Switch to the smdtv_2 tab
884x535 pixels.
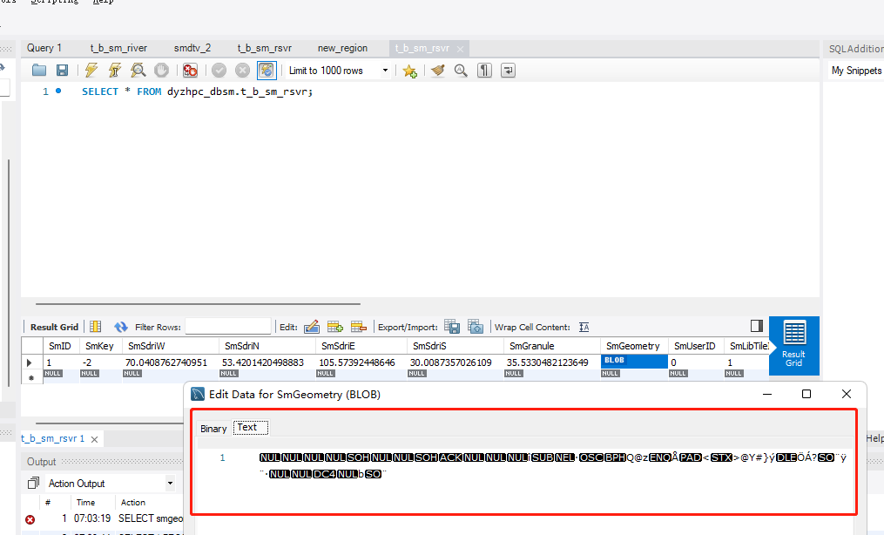[x=192, y=48]
